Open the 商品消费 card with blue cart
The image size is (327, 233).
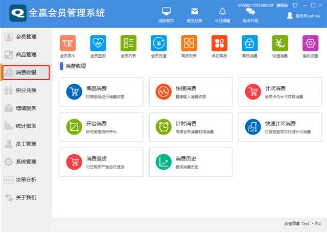point(101,92)
